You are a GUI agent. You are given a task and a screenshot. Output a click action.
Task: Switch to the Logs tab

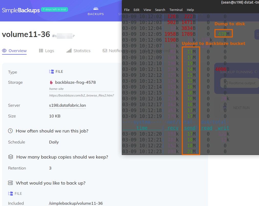[46, 51]
